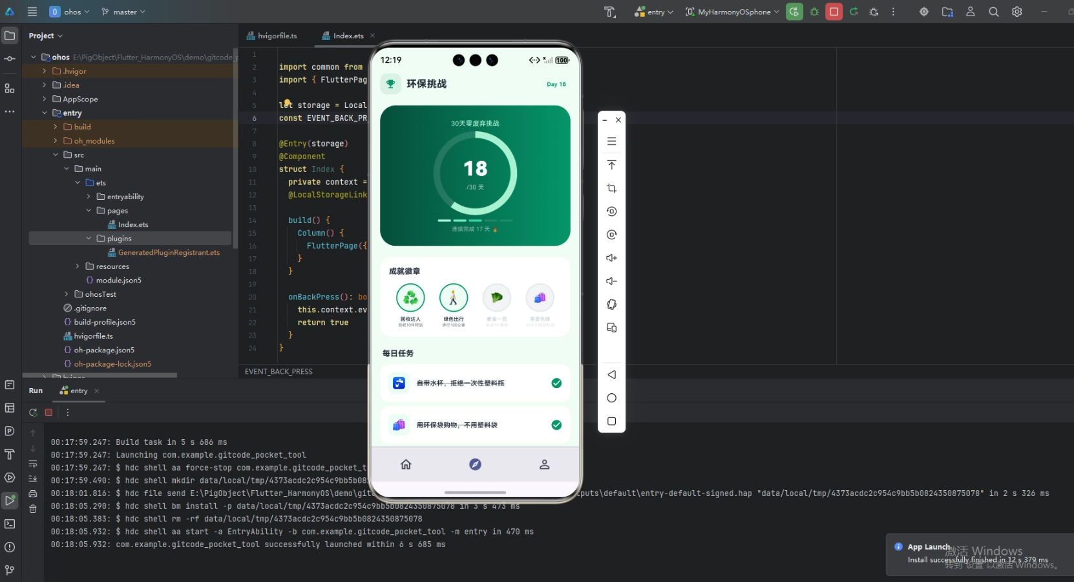Open the Search Everywhere magnifier
1074x582 pixels.
[x=994, y=12]
